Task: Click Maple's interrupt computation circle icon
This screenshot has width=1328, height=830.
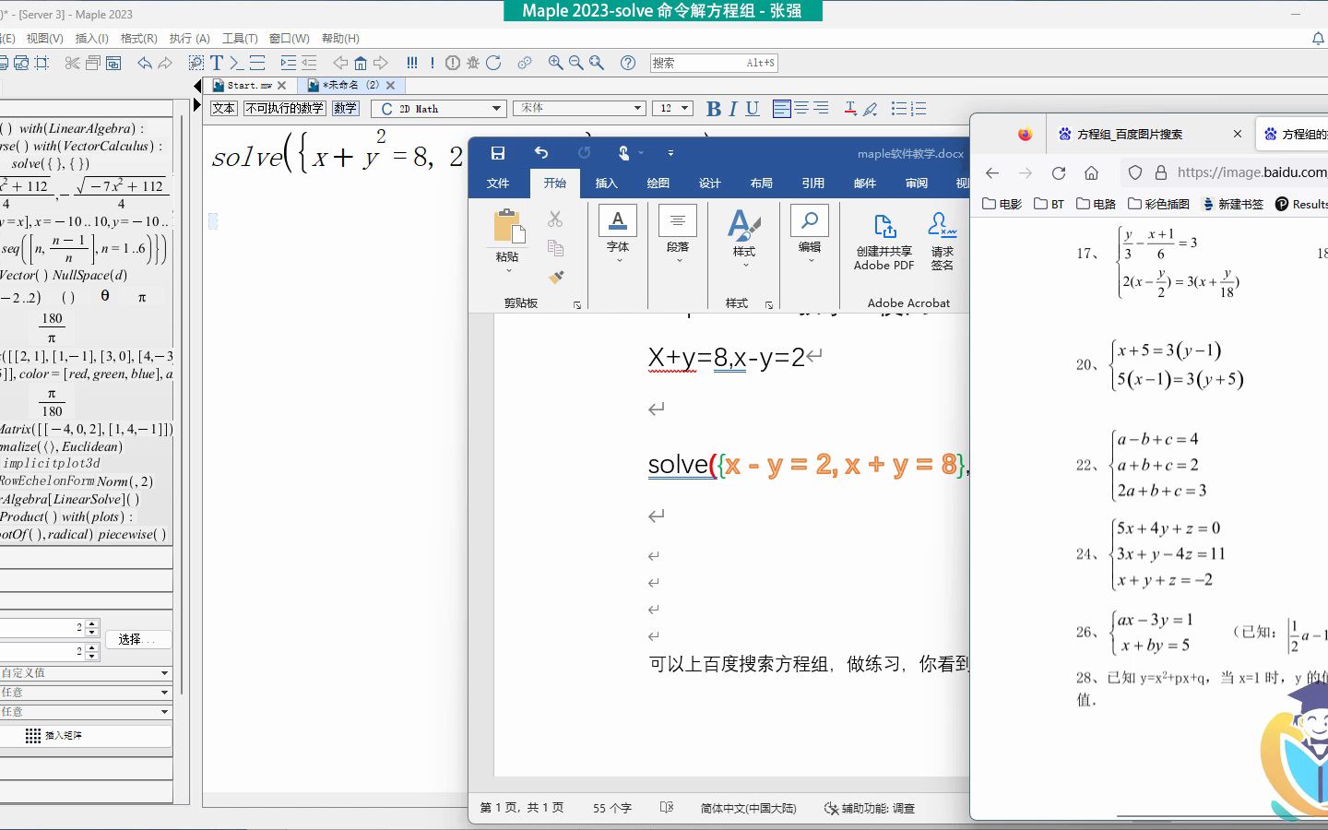Action: coord(452,63)
